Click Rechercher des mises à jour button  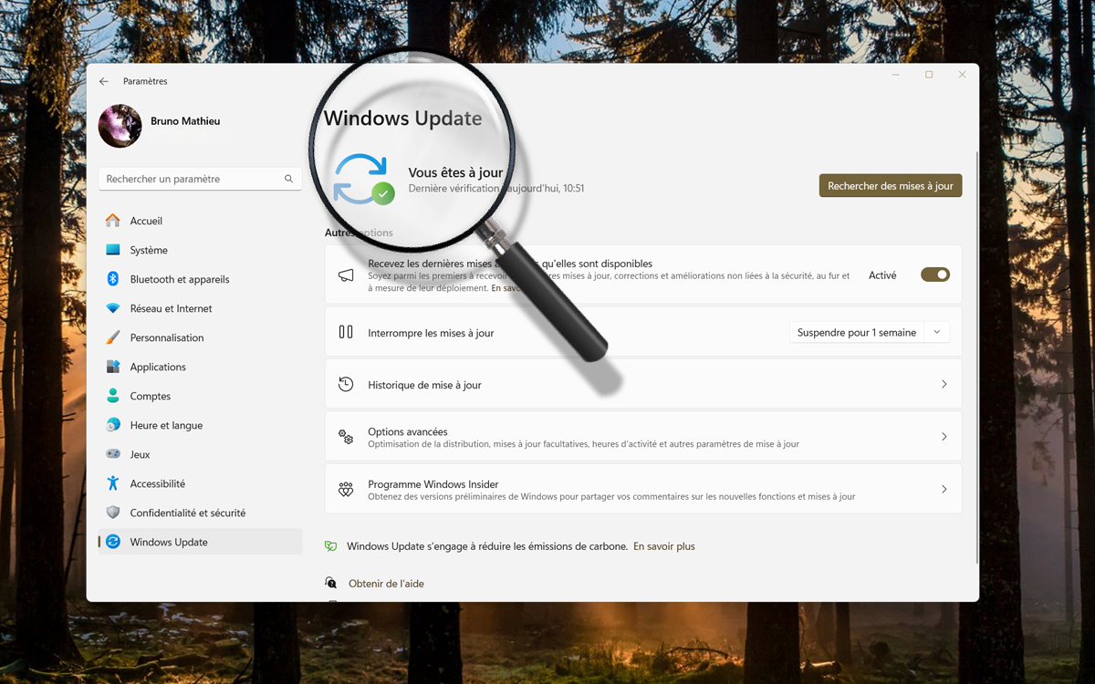(x=891, y=185)
